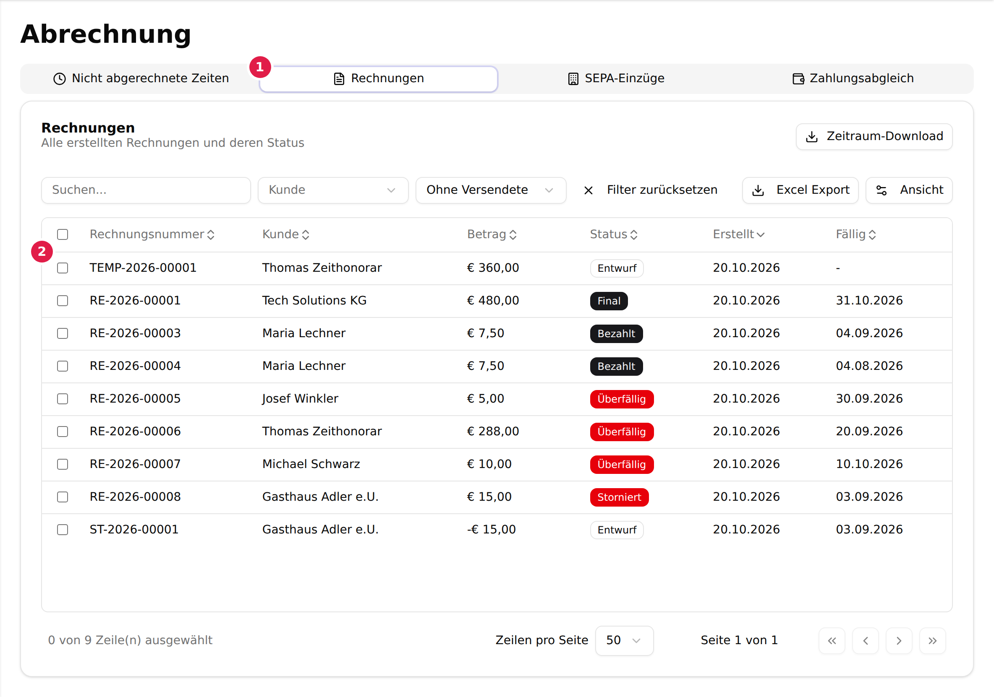Sort by Rechnungsnummer column arrows
Screen dimensions: 994x697
[210, 234]
